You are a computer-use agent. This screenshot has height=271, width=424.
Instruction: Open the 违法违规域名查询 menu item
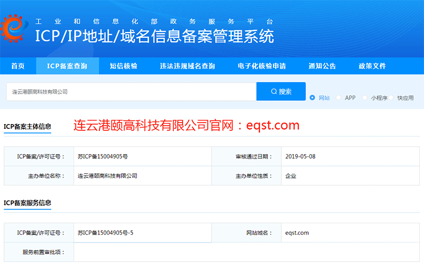point(187,66)
